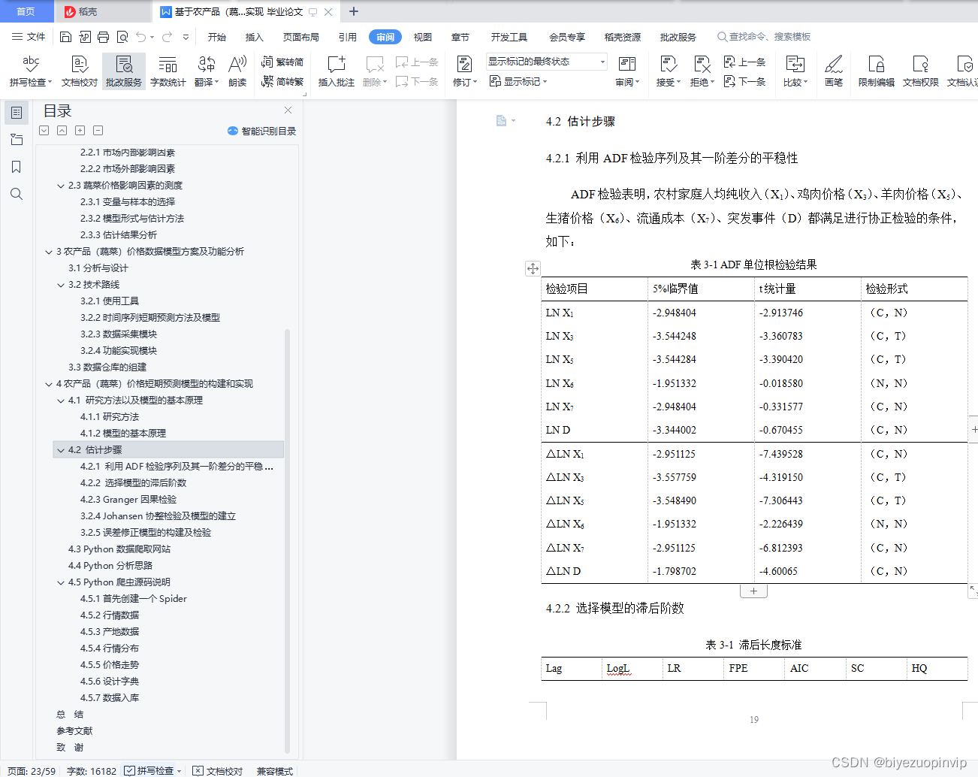978x777 pixels.
Task: Click 智能识别目录 button
Action: pos(261,131)
